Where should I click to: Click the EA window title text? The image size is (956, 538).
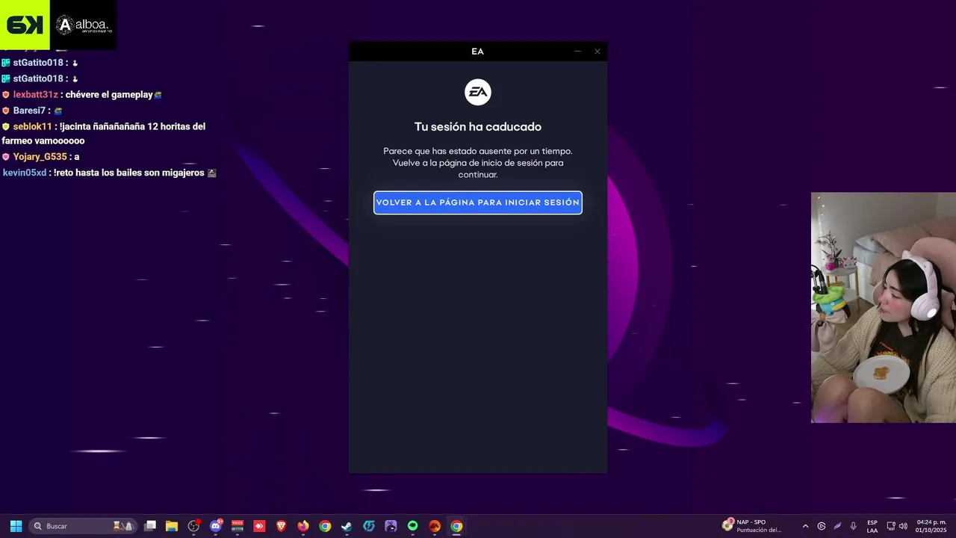pyautogui.click(x=478, y=52)
